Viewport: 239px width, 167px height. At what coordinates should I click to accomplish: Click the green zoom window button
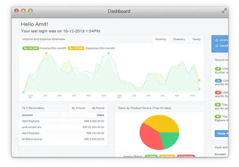pyautogui.click(x=30, y=11)
